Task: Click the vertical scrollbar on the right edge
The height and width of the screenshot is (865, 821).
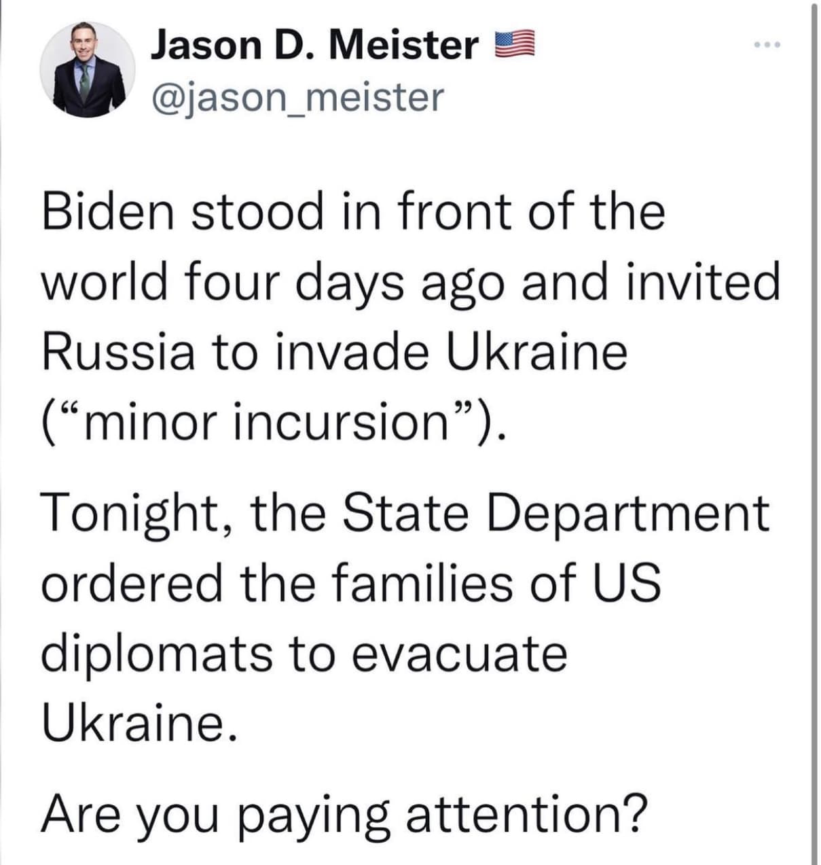Action: [x=814, y=432]
